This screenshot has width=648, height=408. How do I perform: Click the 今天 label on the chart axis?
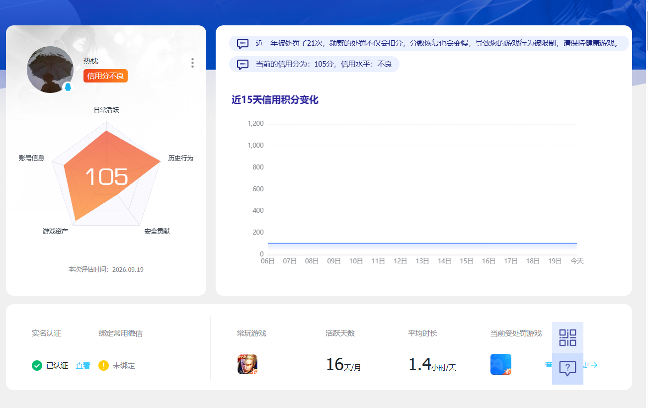[x=577, y=261]
